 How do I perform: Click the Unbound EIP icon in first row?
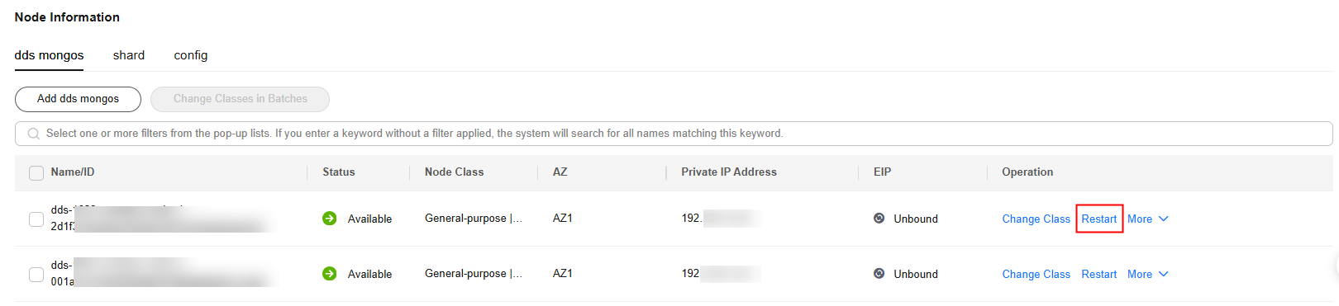coord(879,219)
